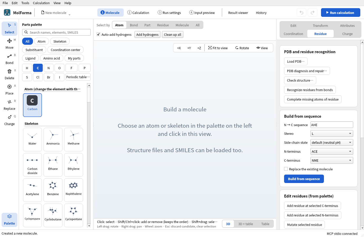Expand the N-terminus combo box
Image resolution: width=364 pixels, height=237 pixels.
pyautogui.click(x=332, y=151)
